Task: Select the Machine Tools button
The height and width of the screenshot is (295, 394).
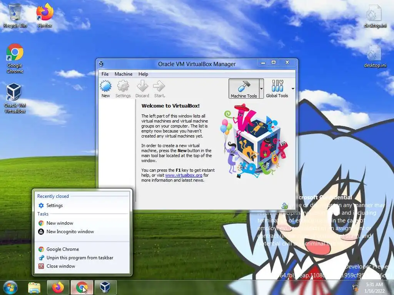Action: (x=244, y=89)
